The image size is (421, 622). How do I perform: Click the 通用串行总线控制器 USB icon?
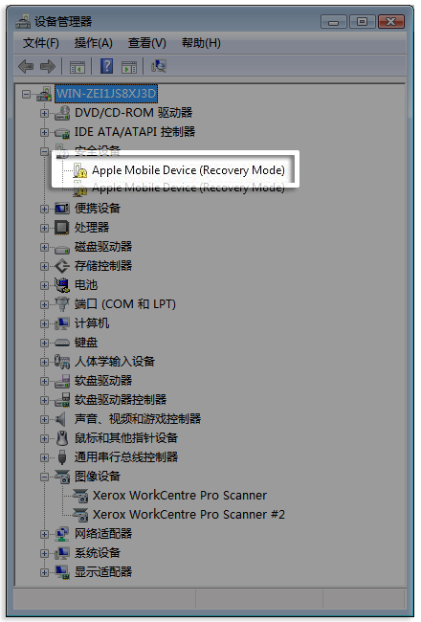pos(62,457)
